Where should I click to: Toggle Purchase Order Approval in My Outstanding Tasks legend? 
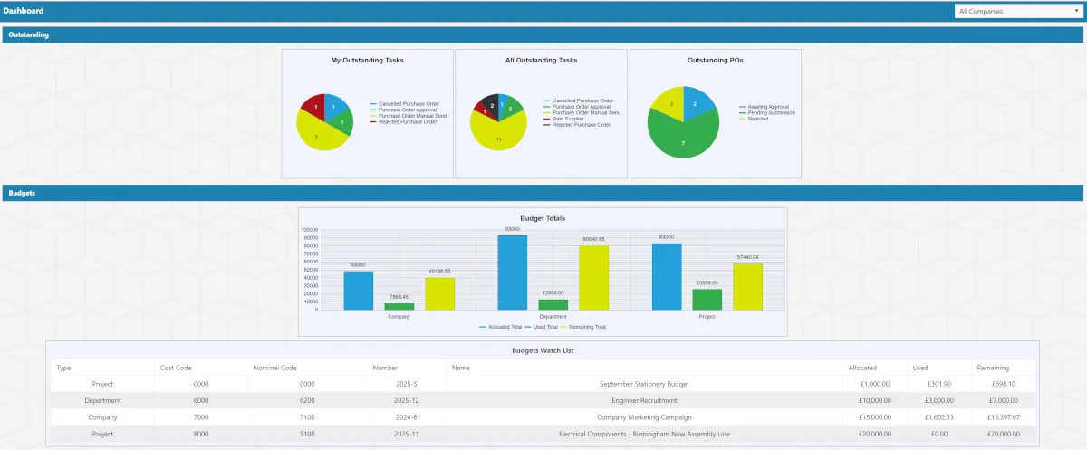403,110
